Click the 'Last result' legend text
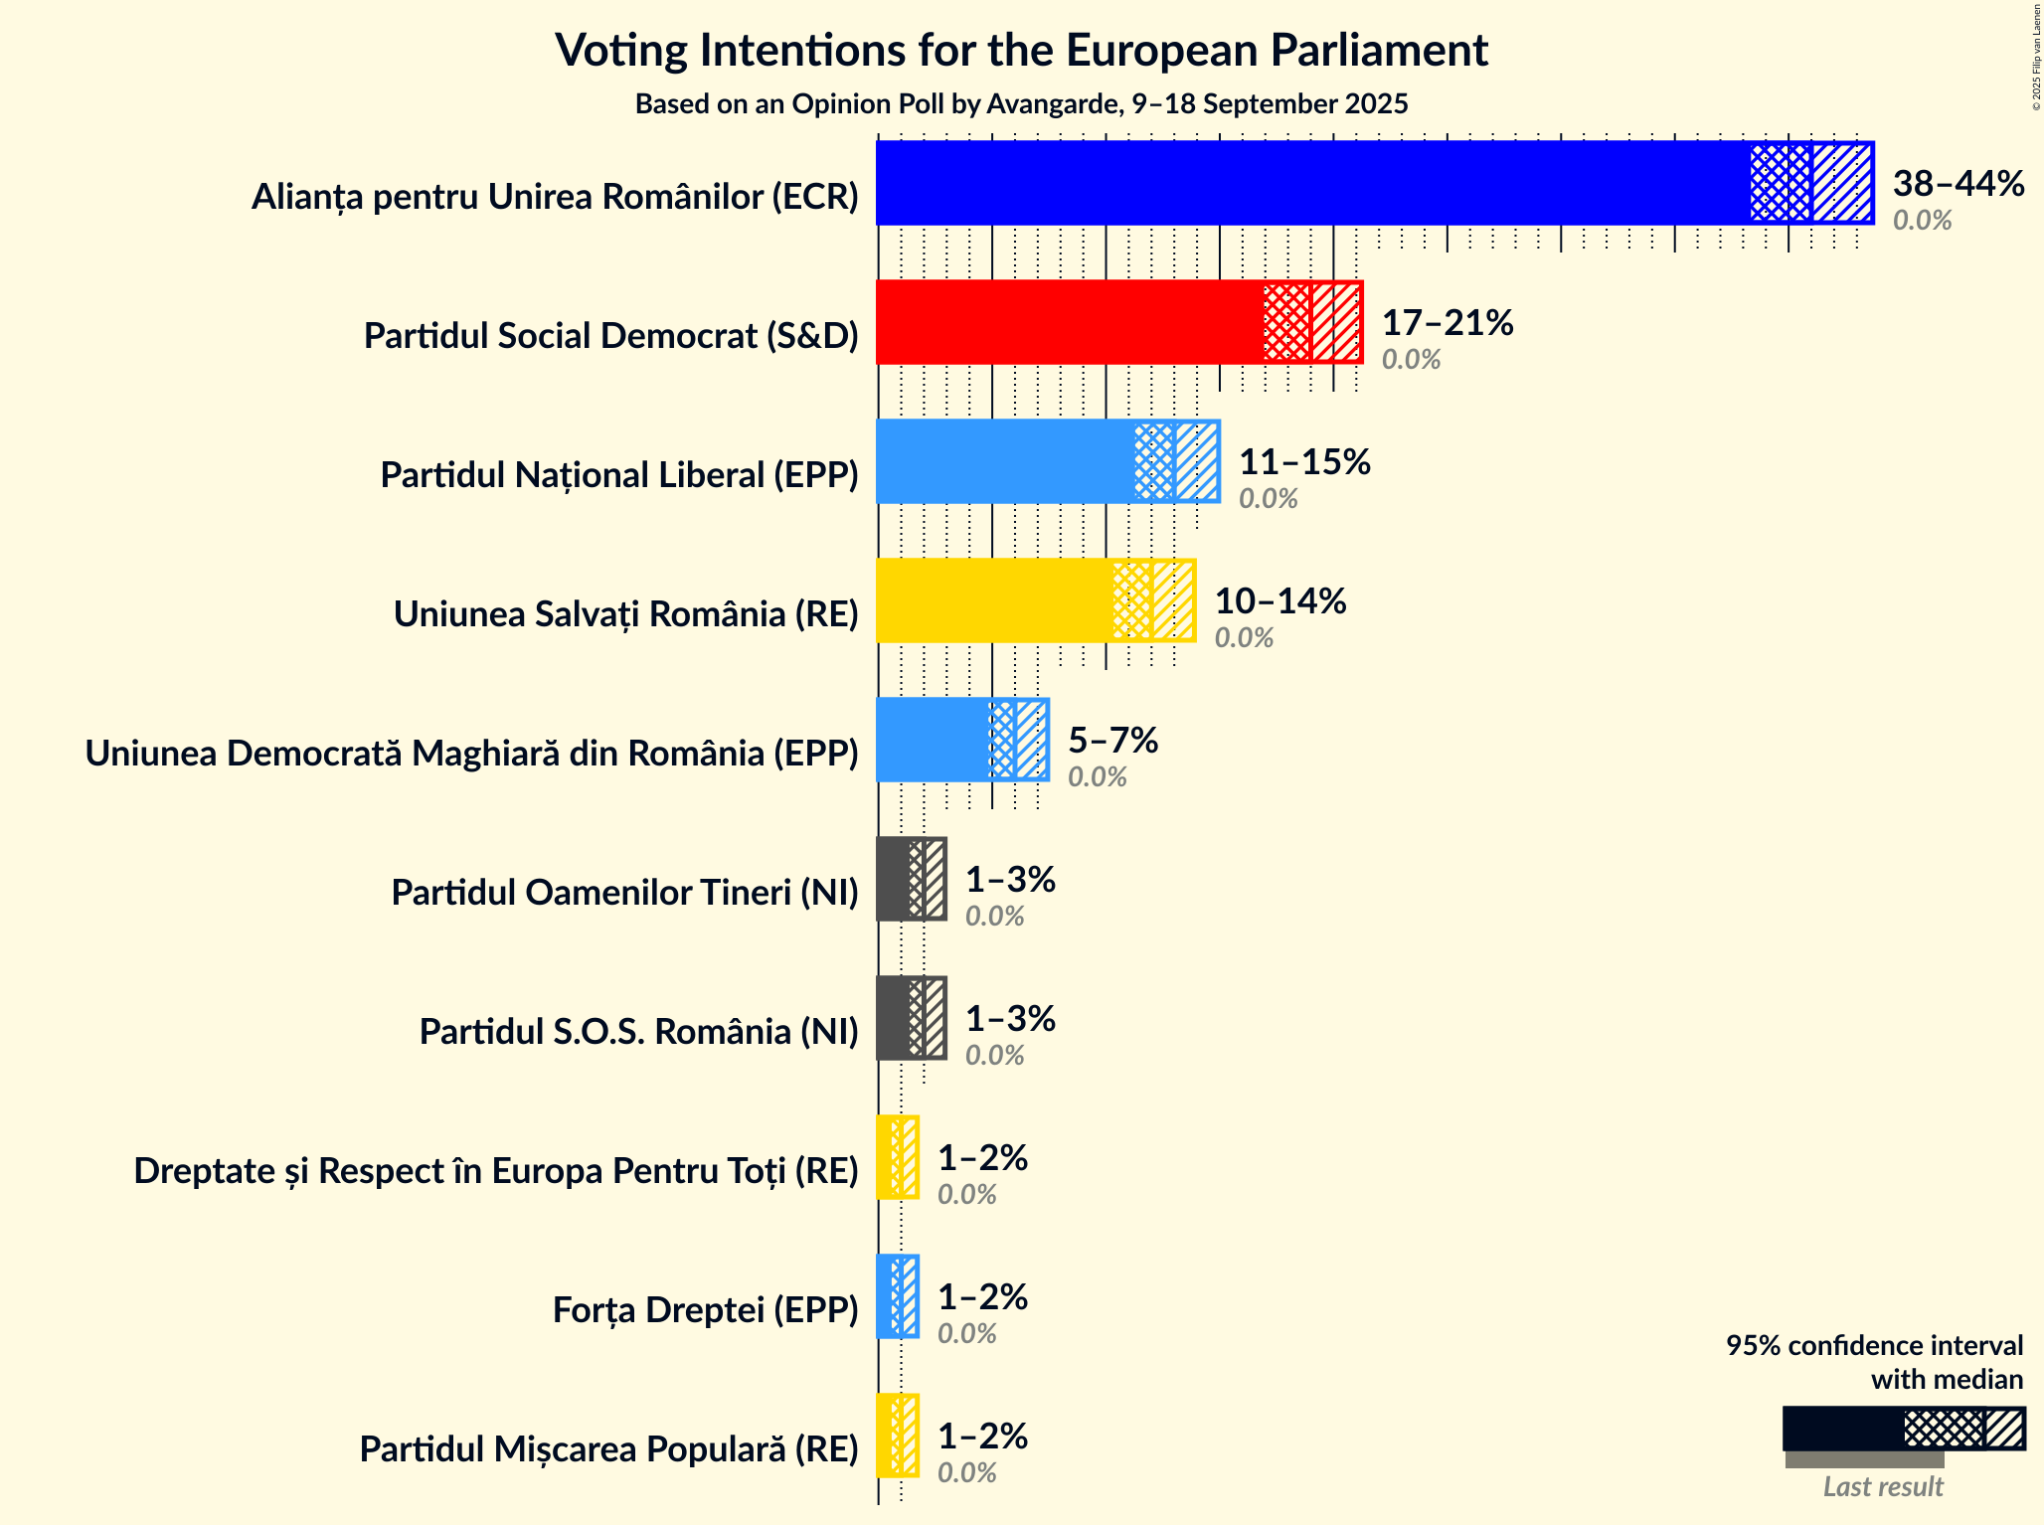This screenshot has width=2044, height=1525. tap(1882, 1487)
